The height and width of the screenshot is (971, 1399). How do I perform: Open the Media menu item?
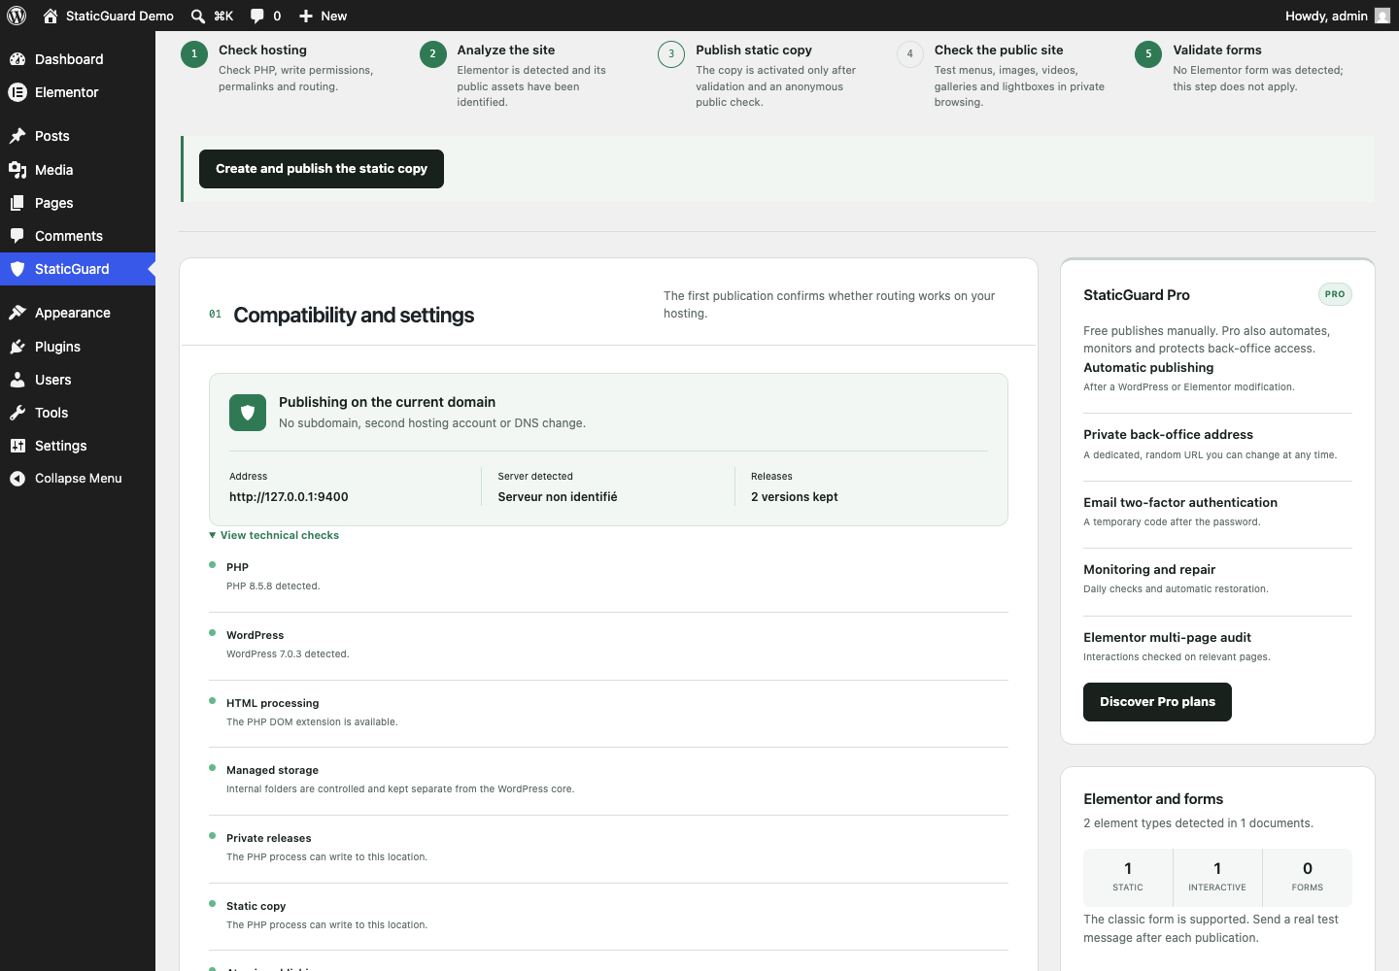[78, 170]
